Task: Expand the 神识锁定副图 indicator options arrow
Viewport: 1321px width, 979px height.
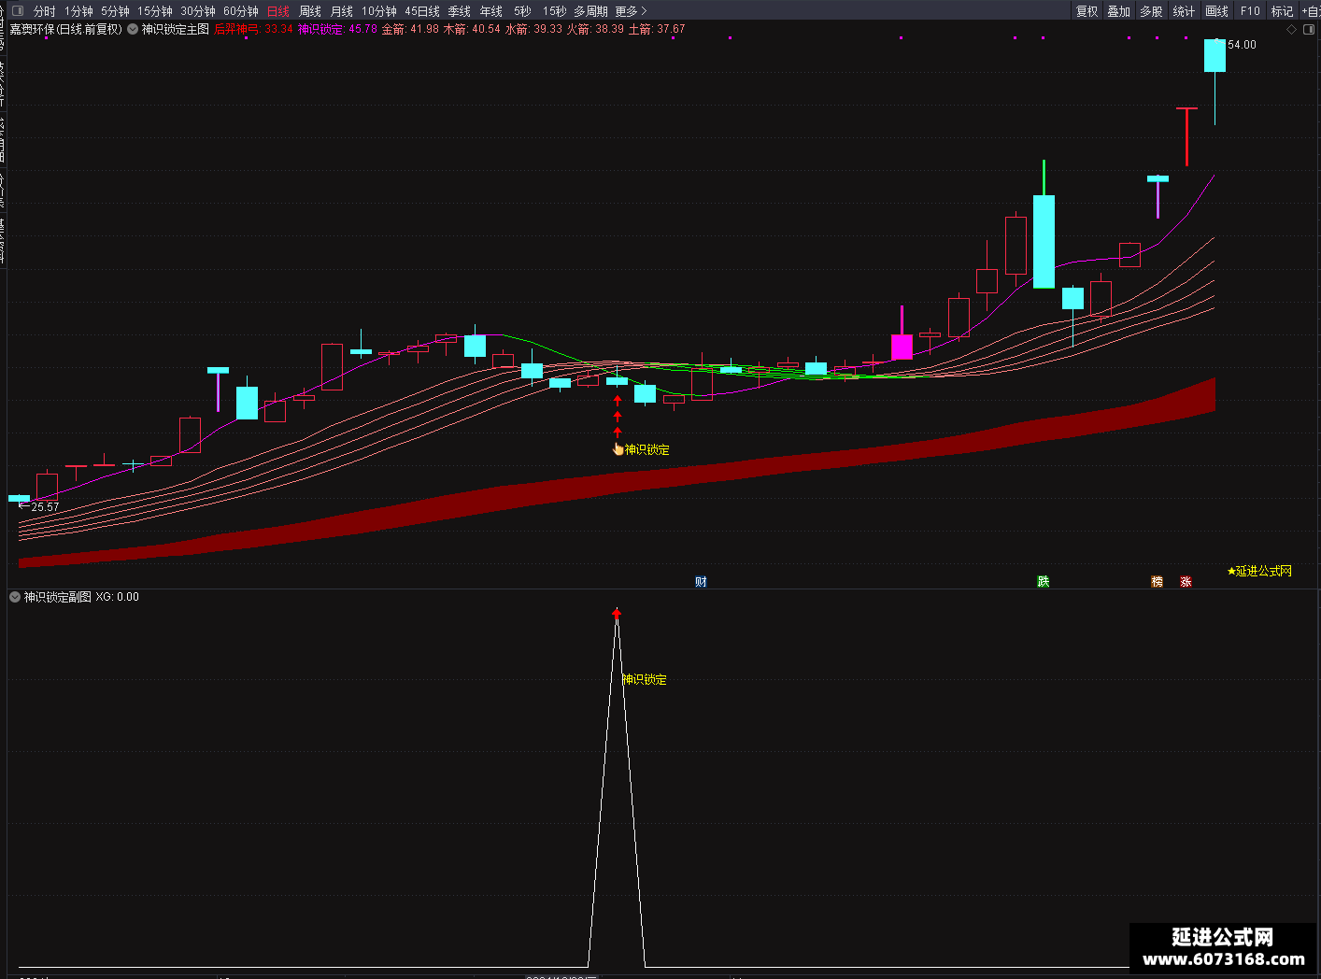Action: point(14,596)
